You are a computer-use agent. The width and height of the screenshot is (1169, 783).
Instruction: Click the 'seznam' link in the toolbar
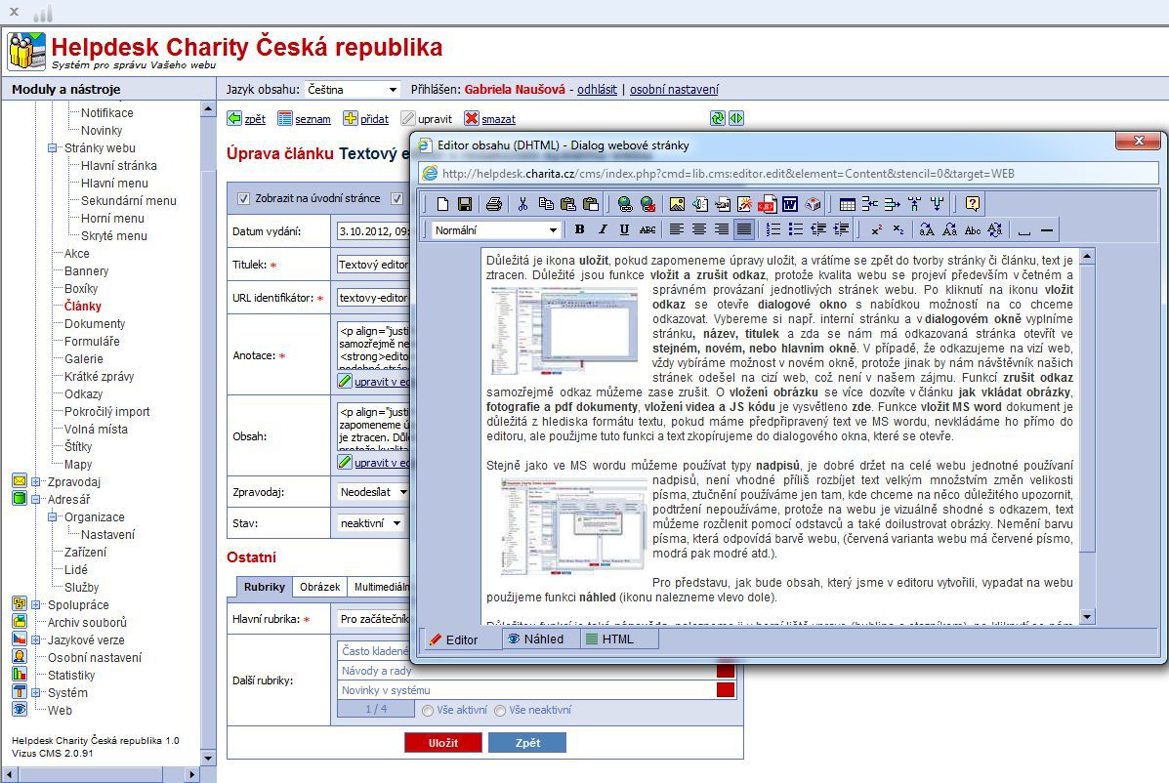[313, 119]
